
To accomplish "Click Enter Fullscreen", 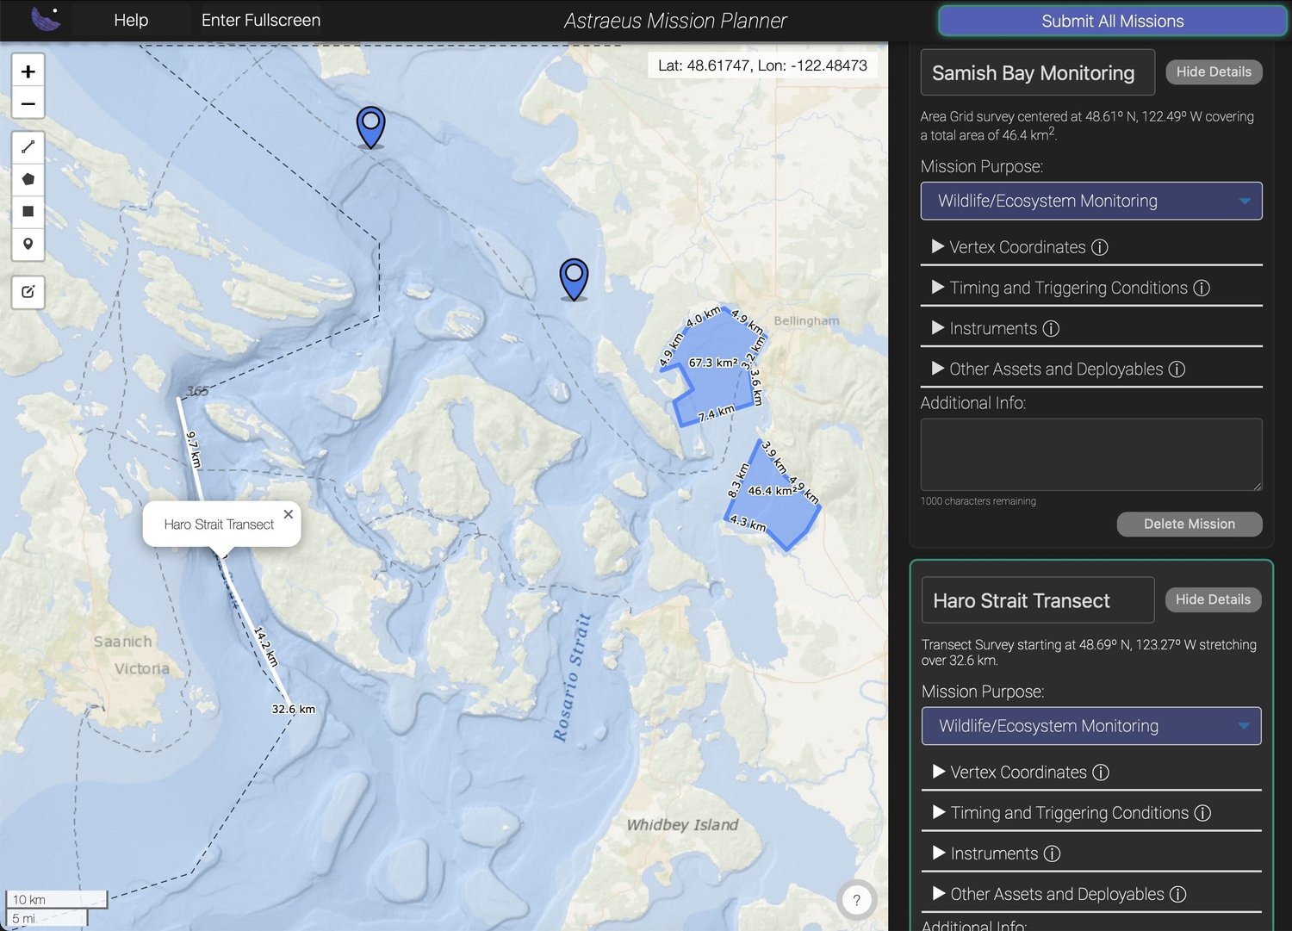I will [260, 19].
